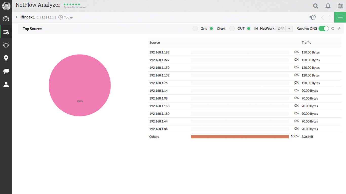Open source 192.168.1.182

(x=159, y=52)
